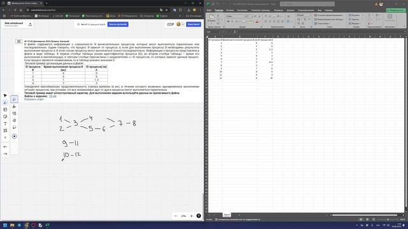Viewport: 408px width, 229px height.
Task: Click the whiteboard redo arrow
Action: 5,154
